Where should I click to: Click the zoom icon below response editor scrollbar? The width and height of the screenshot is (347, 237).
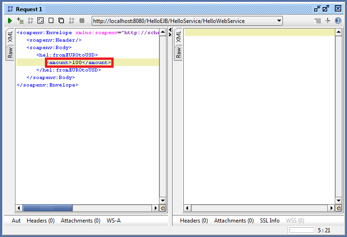click(x=339, y=208)
